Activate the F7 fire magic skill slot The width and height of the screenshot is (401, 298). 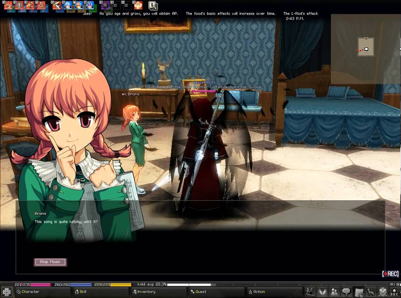tap(79, 5)
